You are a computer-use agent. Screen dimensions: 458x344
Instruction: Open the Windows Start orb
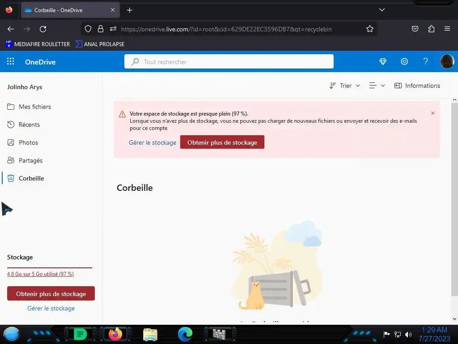click(12, 334)
